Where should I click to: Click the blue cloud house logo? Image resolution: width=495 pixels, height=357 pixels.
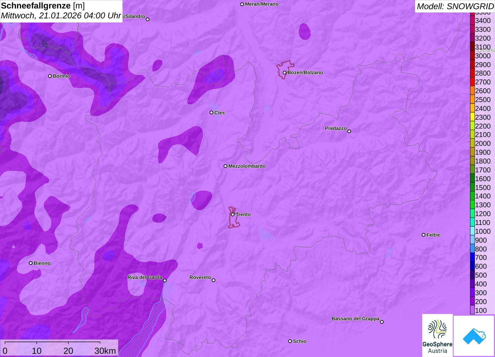click(474, 336)
